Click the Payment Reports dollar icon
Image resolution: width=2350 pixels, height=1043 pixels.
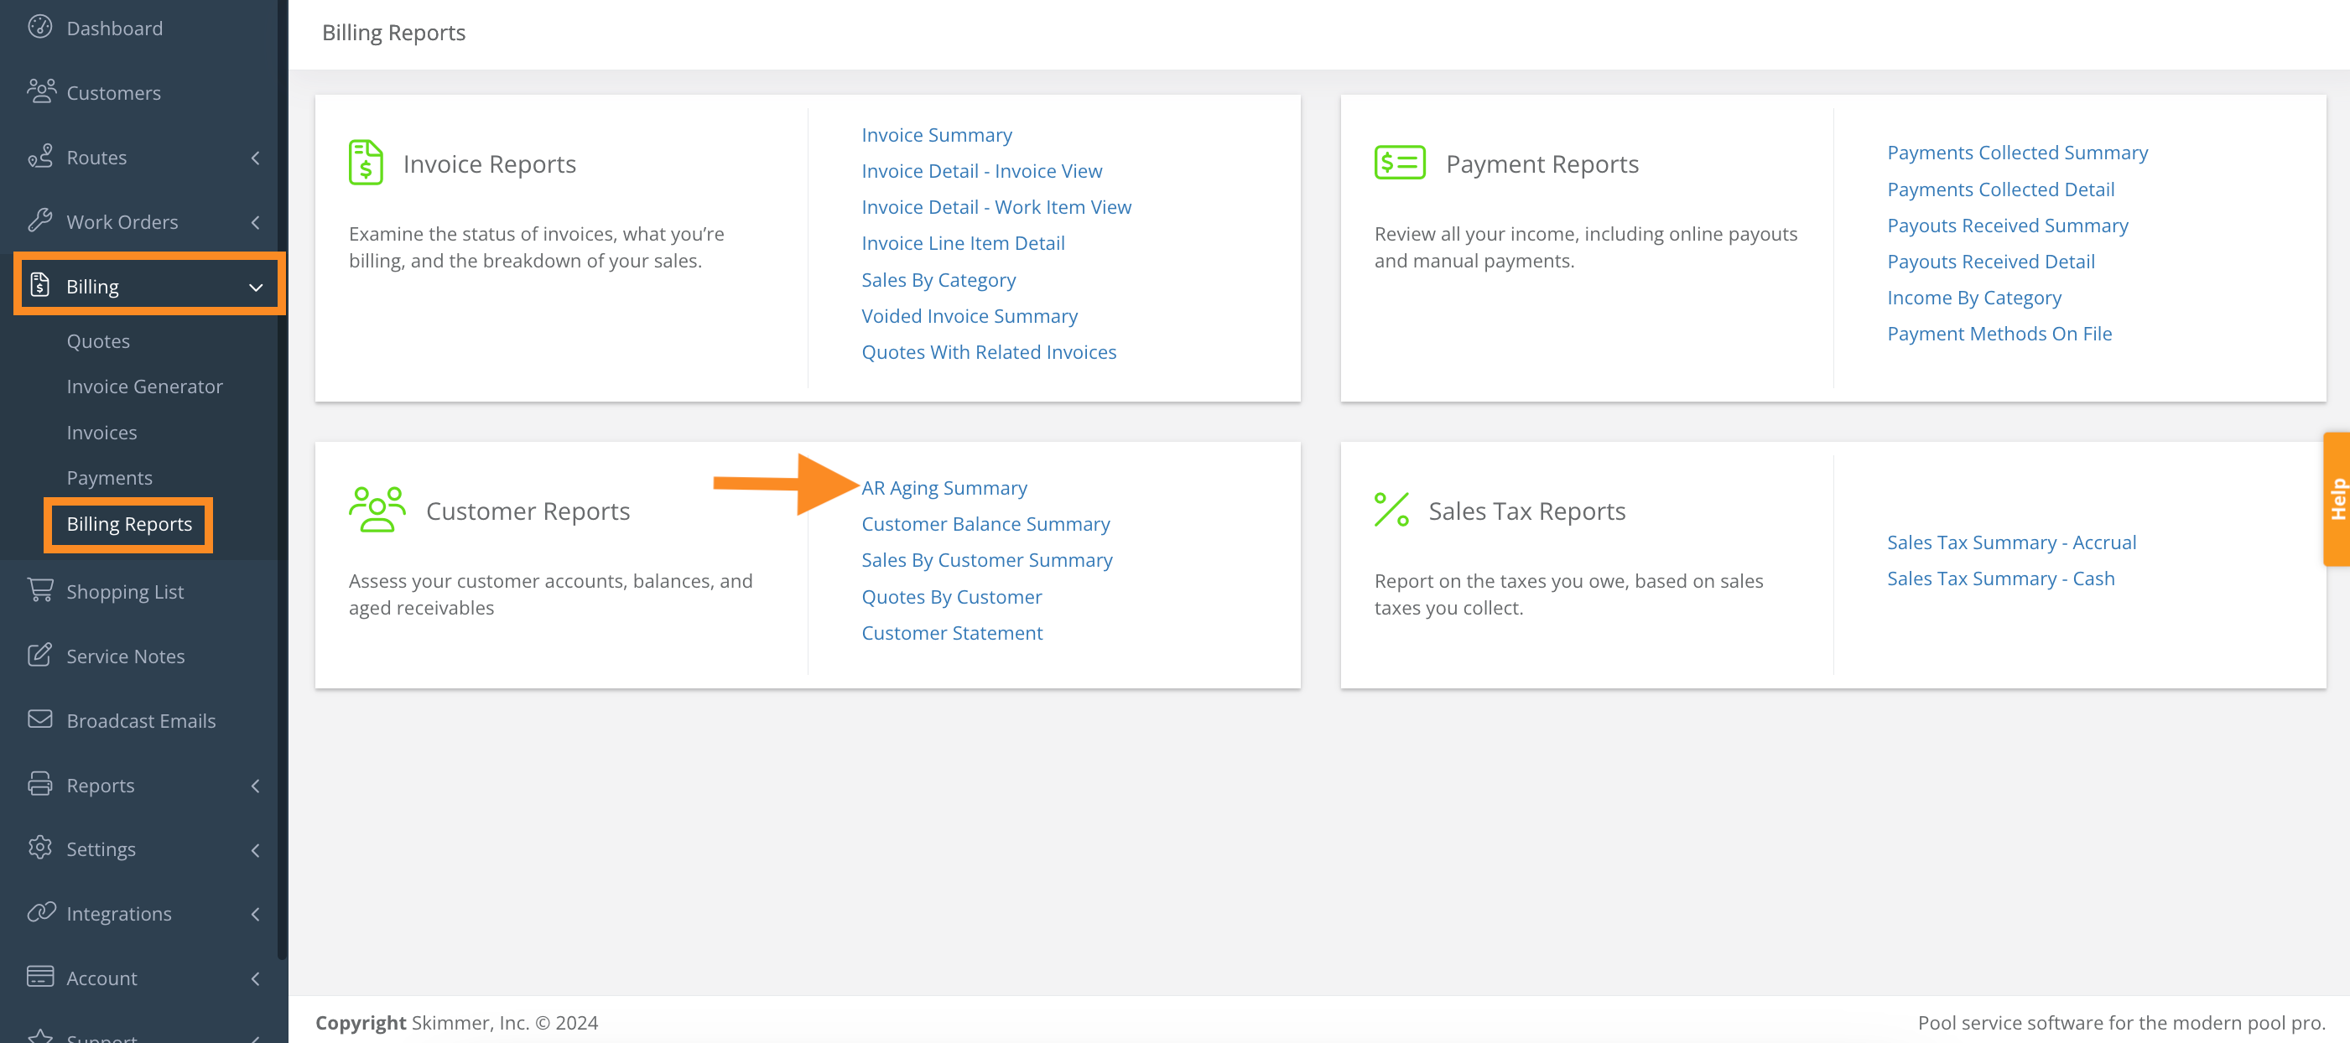point(1400,163)
